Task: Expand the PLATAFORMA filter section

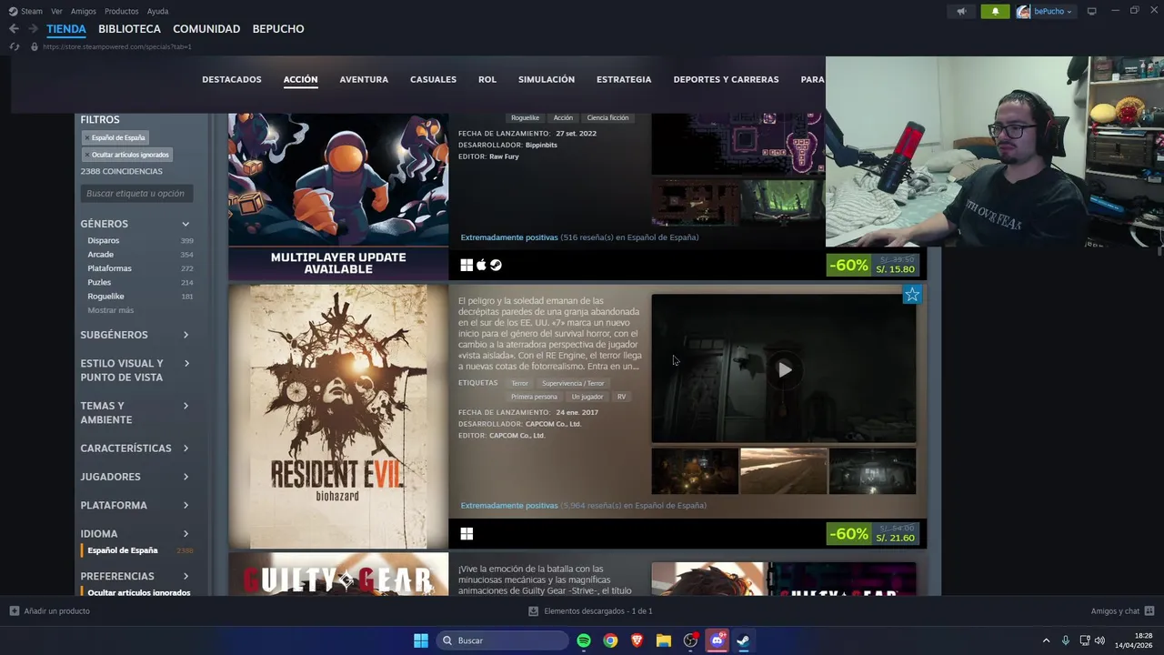Action: click(135, 505)
